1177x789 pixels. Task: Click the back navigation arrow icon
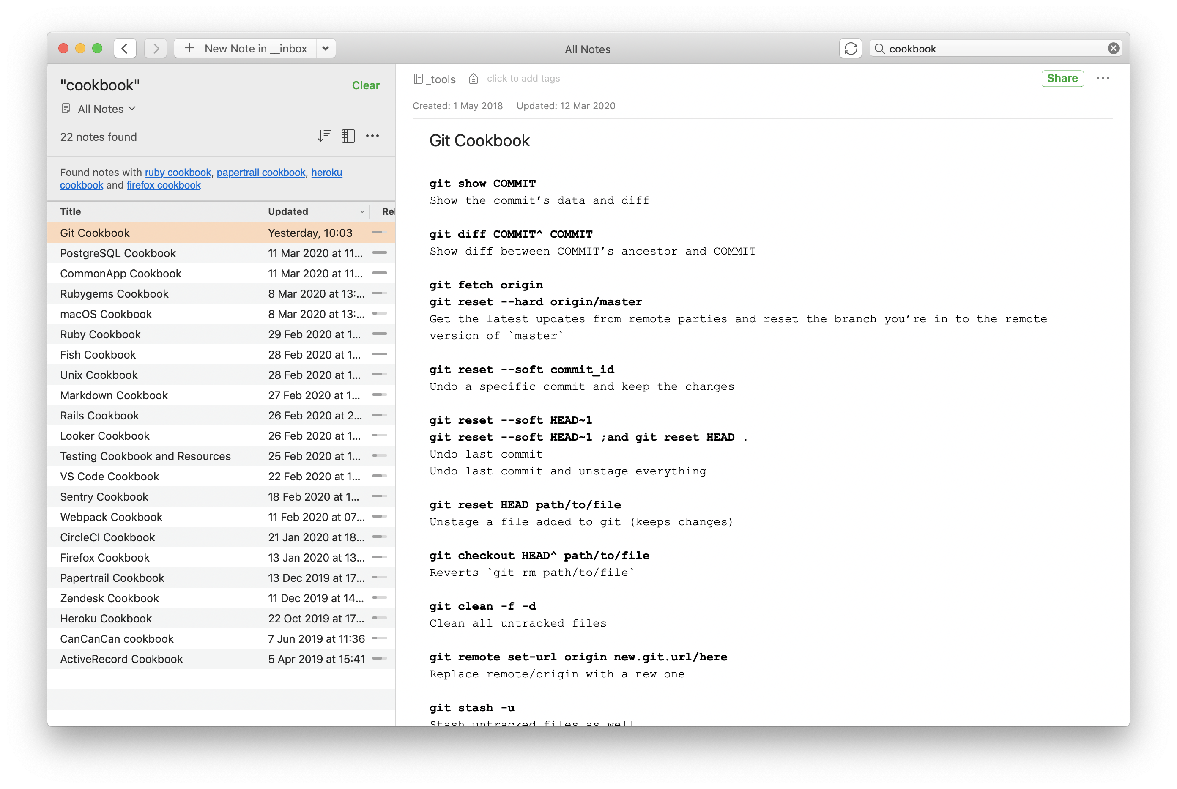[126, 49]
